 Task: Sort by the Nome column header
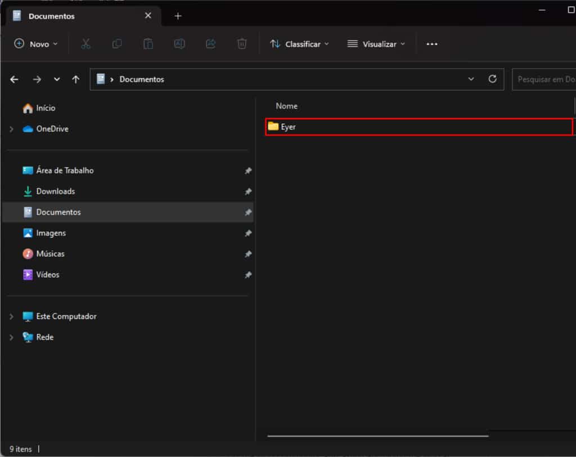[286, 106]
